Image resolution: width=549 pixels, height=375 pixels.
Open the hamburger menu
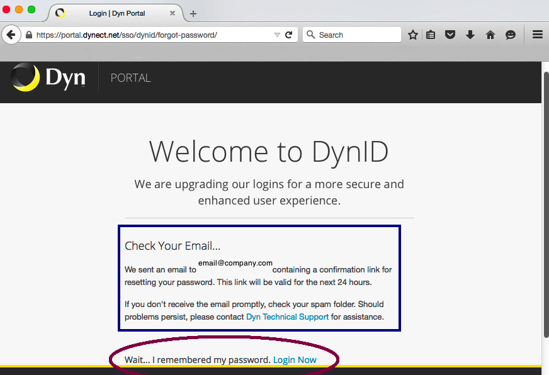pos(538,34)
